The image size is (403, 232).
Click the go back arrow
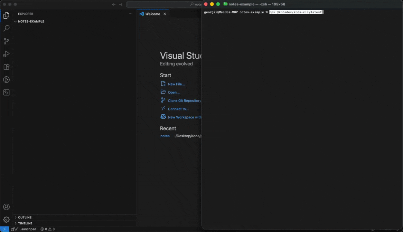[114, 5]
